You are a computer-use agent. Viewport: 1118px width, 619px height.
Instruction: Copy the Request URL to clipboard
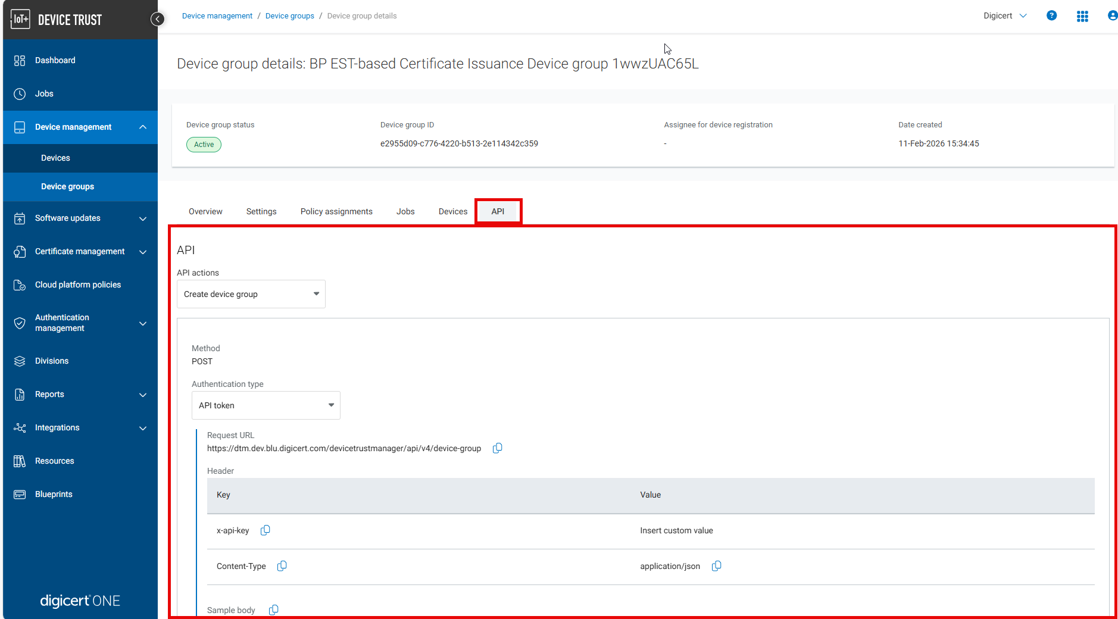point(497,448)
